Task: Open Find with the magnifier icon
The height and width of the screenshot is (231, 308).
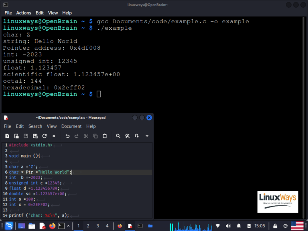Action: click(x=118, y=136)
